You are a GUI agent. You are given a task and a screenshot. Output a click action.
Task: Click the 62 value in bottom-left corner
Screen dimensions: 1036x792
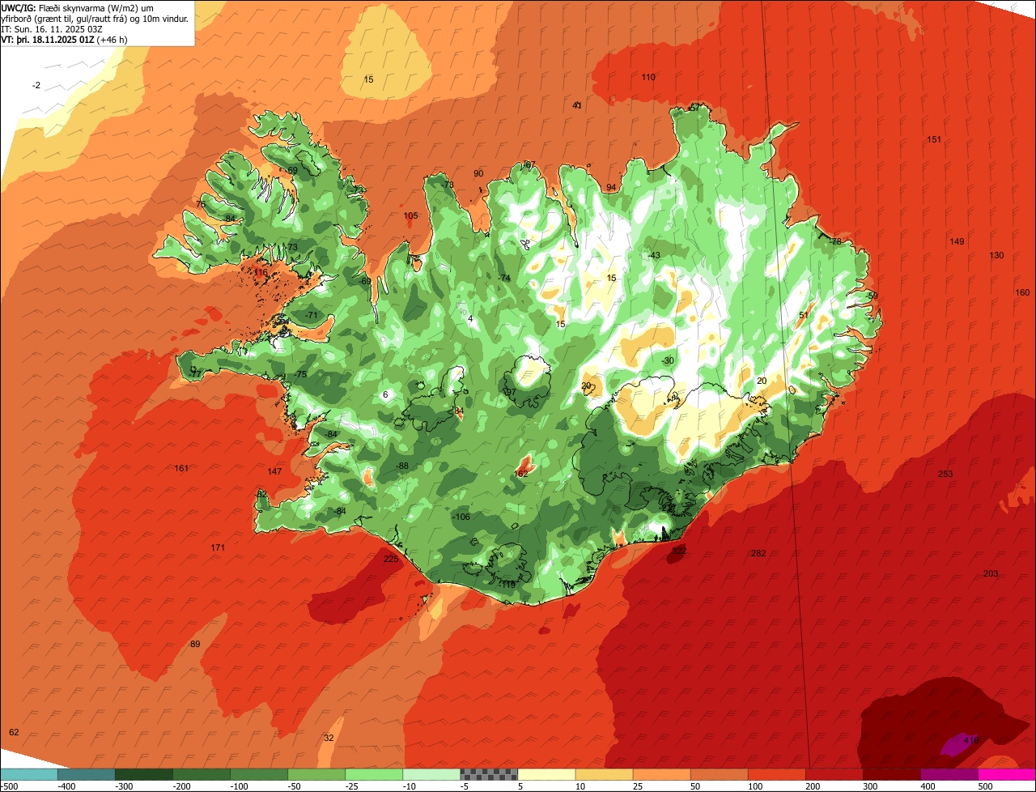coord(14,733)
